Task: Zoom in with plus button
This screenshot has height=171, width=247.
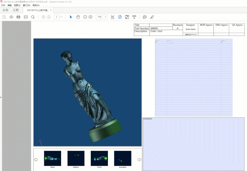Action: point(90,17)
